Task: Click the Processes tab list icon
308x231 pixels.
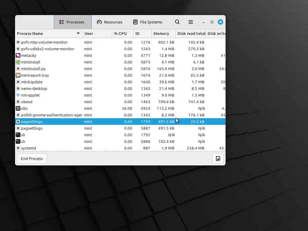Action: [62, 22]
